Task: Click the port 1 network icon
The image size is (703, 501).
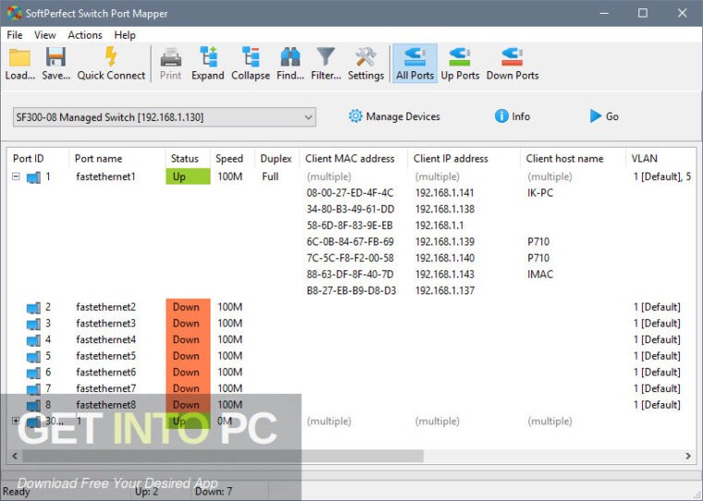Action: (x=33, y=177)
